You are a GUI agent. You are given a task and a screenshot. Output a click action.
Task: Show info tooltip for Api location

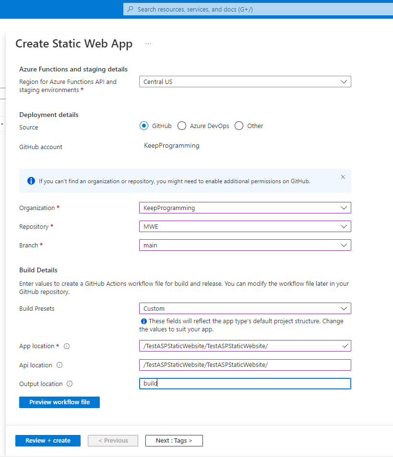click(x=60, y=365)
